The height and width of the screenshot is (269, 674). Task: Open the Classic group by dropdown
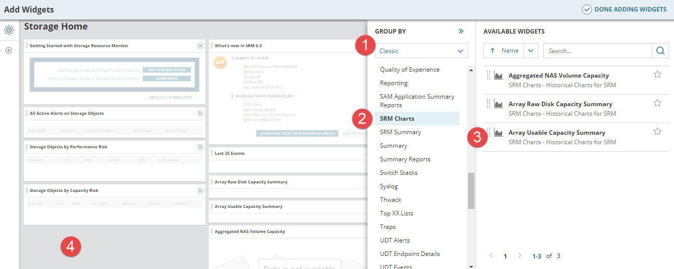click(421, 51)
